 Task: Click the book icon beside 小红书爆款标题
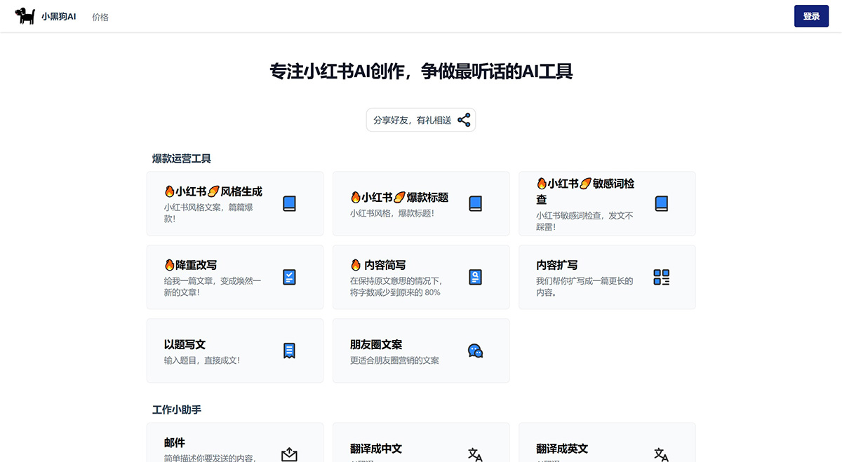click(476, 203)
